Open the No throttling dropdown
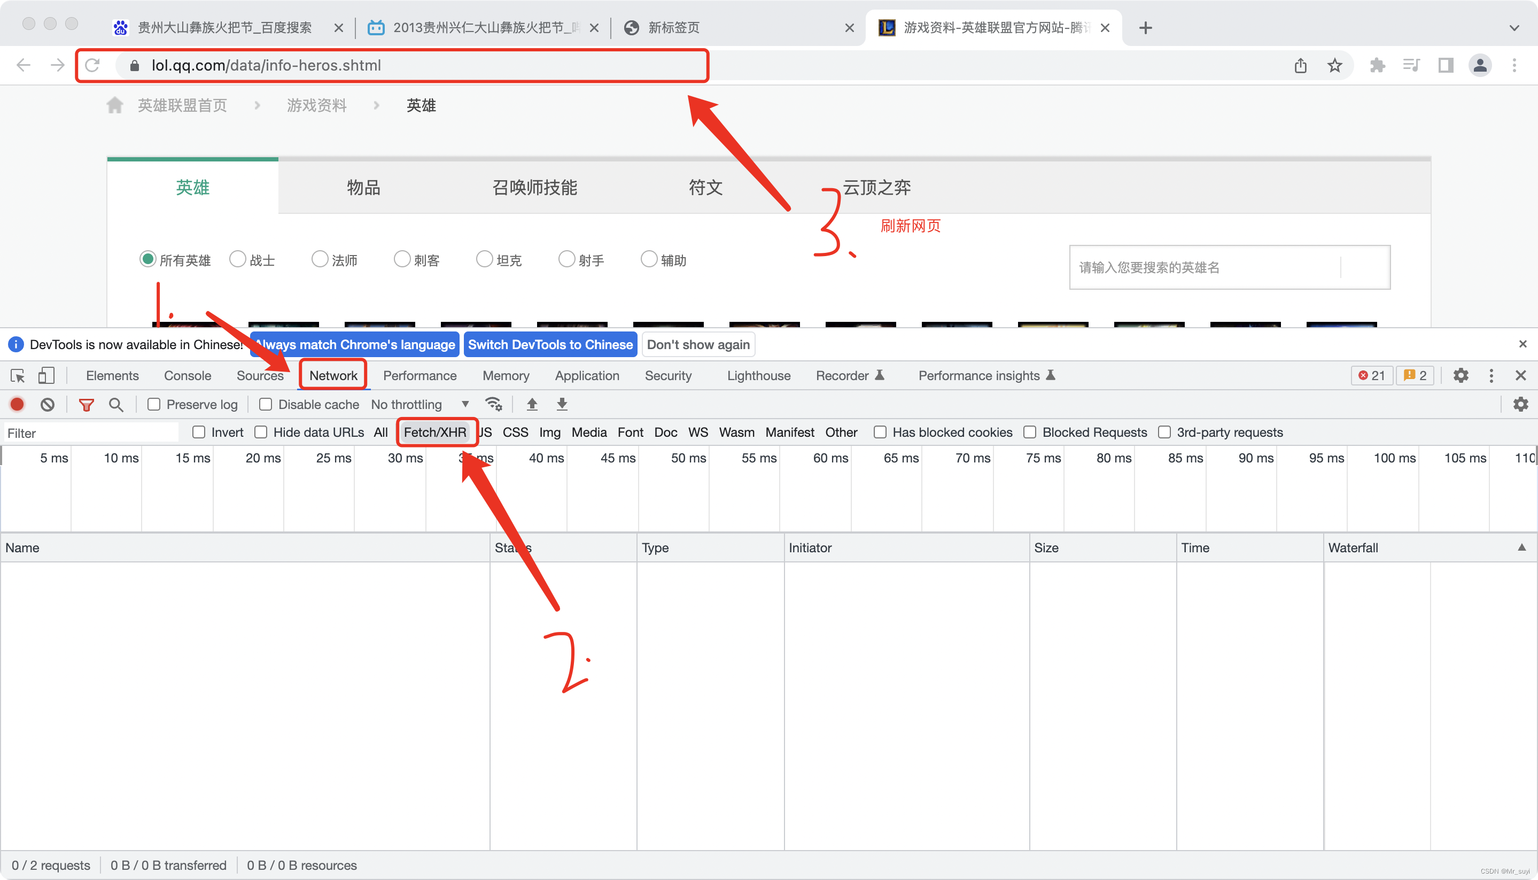This screenshot has height=880, width=1538. click(x=420, y=404)
